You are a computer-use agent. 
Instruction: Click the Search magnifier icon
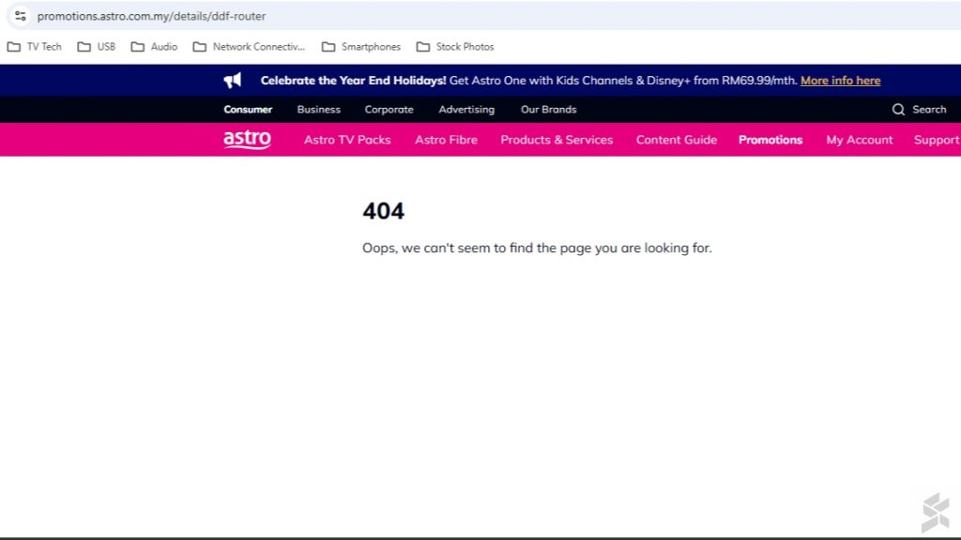click(x=898, y=110)
